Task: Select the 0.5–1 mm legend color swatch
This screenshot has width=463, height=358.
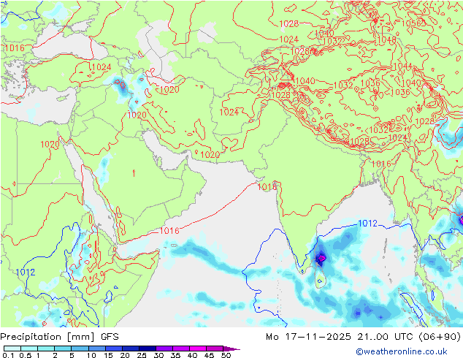Action: point(29,349)
